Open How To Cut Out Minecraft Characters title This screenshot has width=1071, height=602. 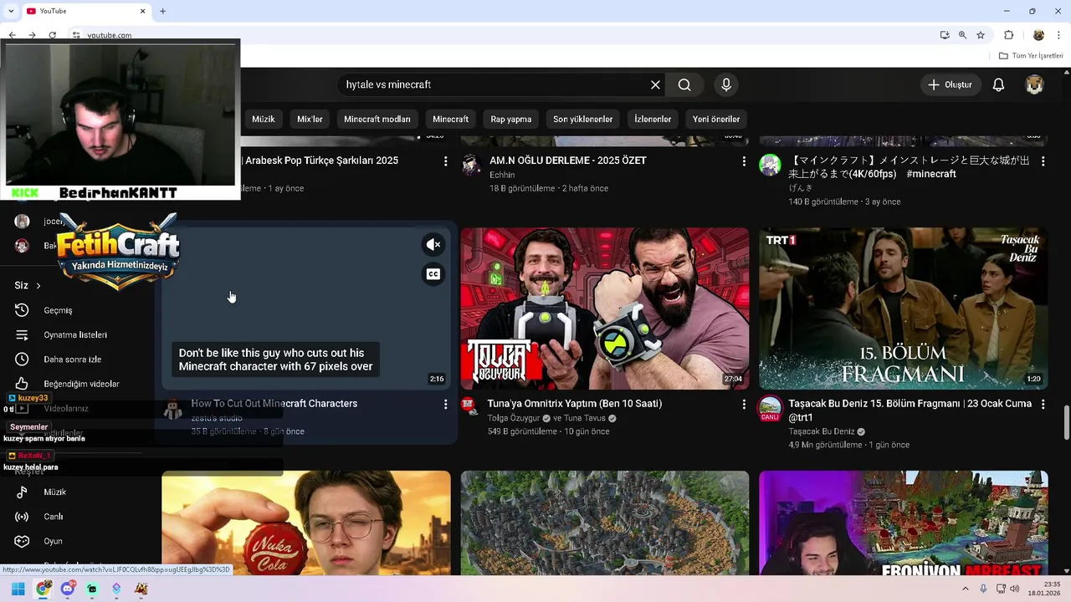[x=274, y=404]
